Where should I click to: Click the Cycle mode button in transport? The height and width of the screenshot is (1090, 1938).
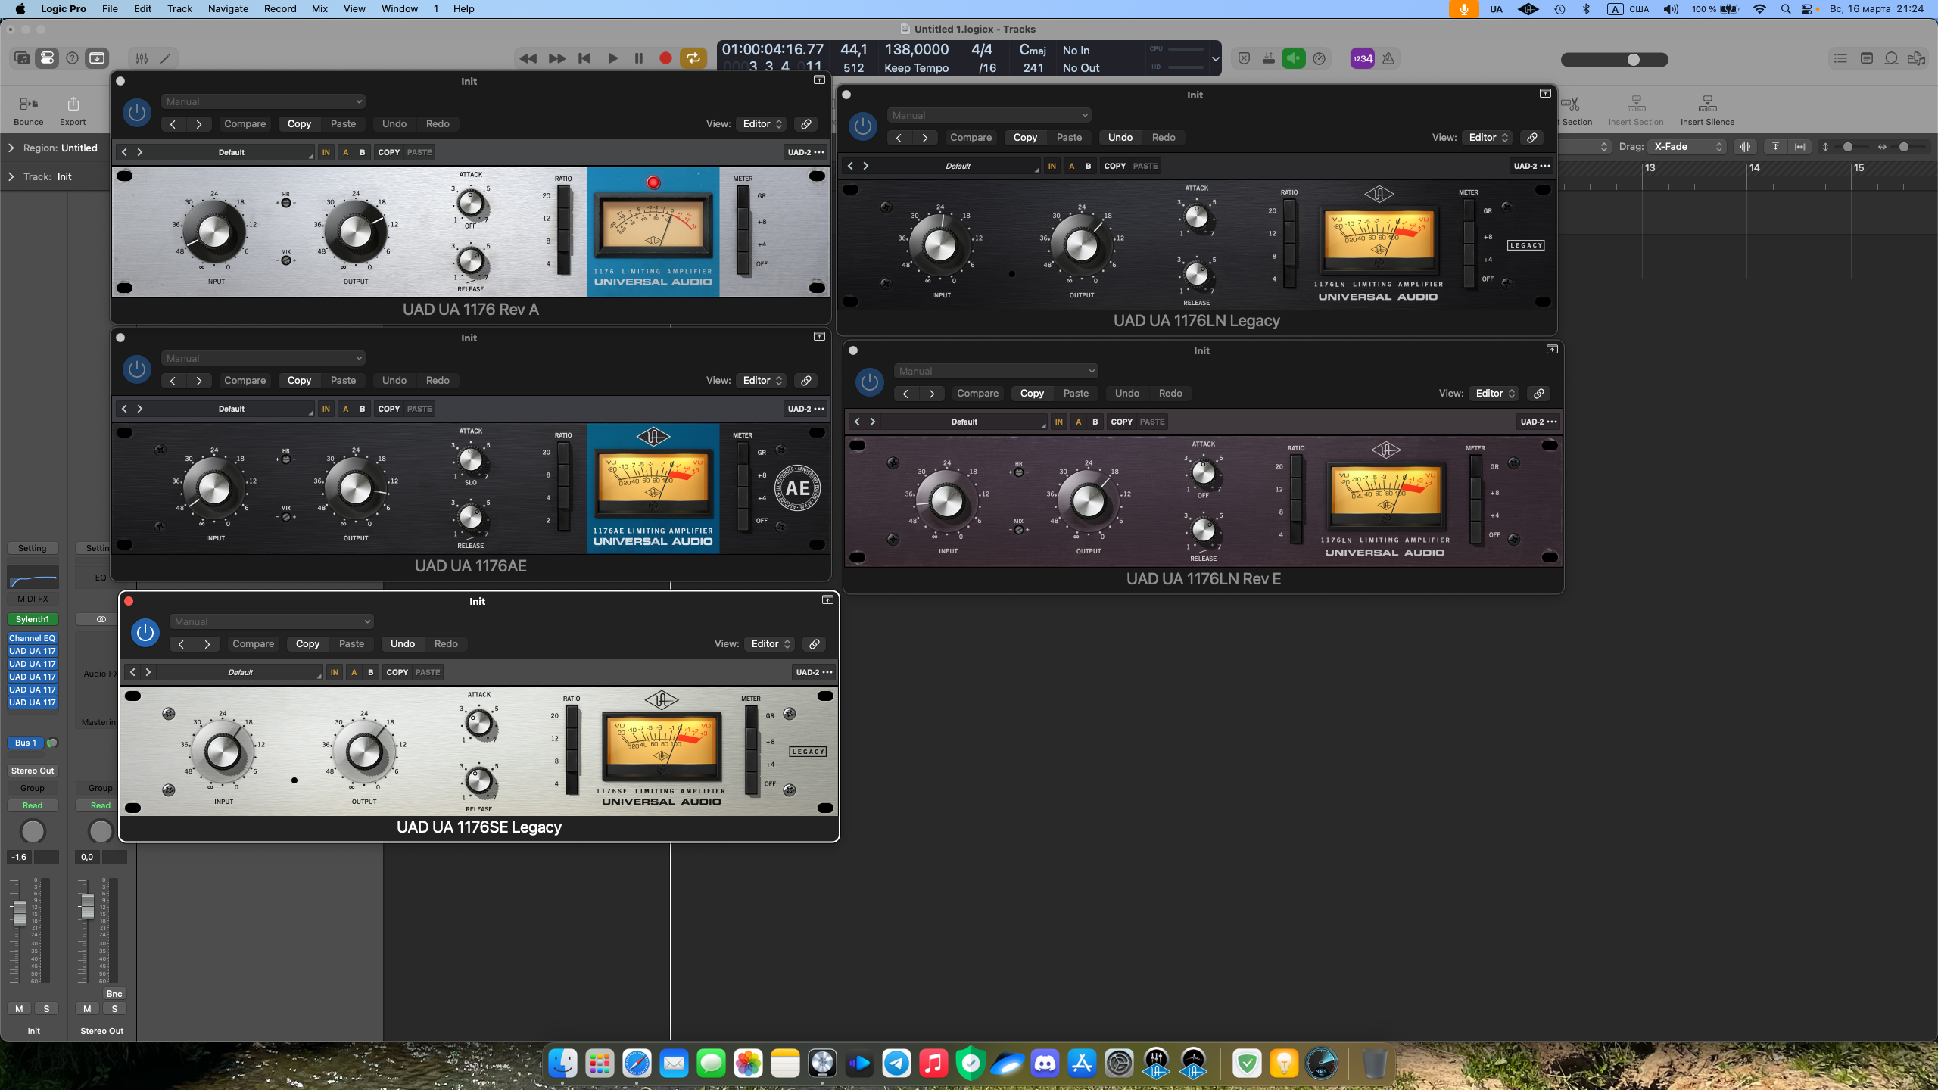(693, 58)
